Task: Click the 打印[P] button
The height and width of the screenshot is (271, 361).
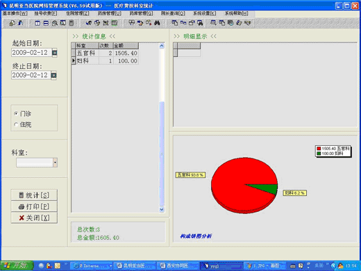Action: click(34, 206)
